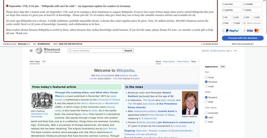The image size is (267, 138).
Task: Choose the €50 donation amount
Action: click(227, 23)
